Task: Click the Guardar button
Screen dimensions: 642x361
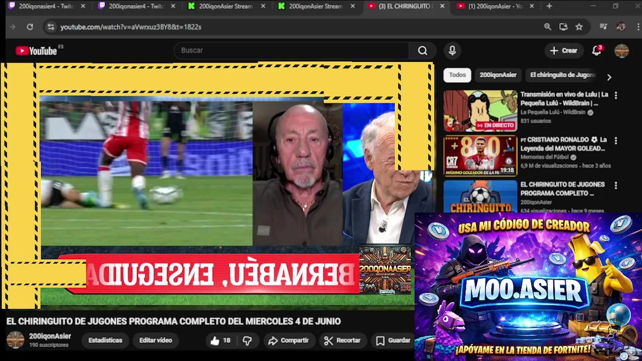Action: tap(393, 340)
